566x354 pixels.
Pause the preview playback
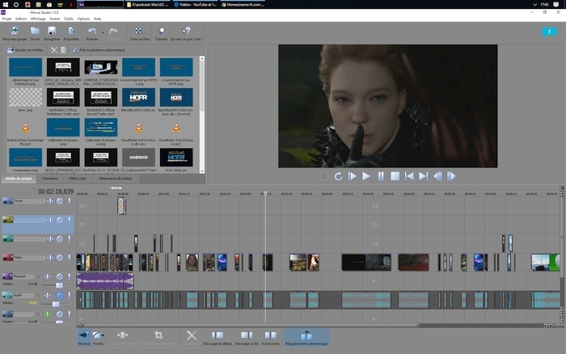(381, 176)
